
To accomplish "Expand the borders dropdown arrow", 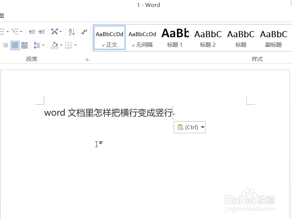I will tap(76, 45).
